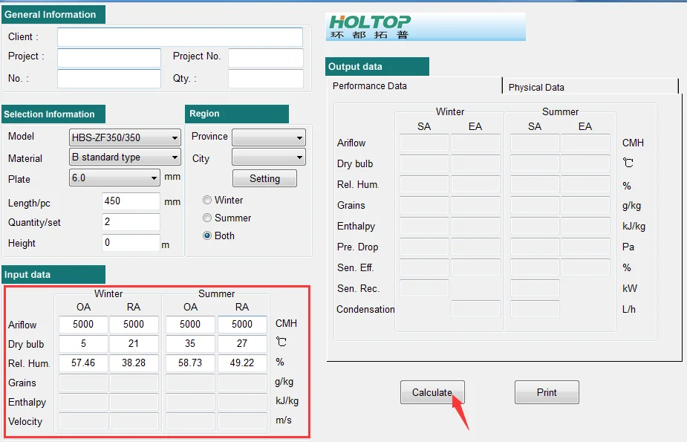
Task: Click the Winter OA Dry bulb field
Action: pos(83,344)
